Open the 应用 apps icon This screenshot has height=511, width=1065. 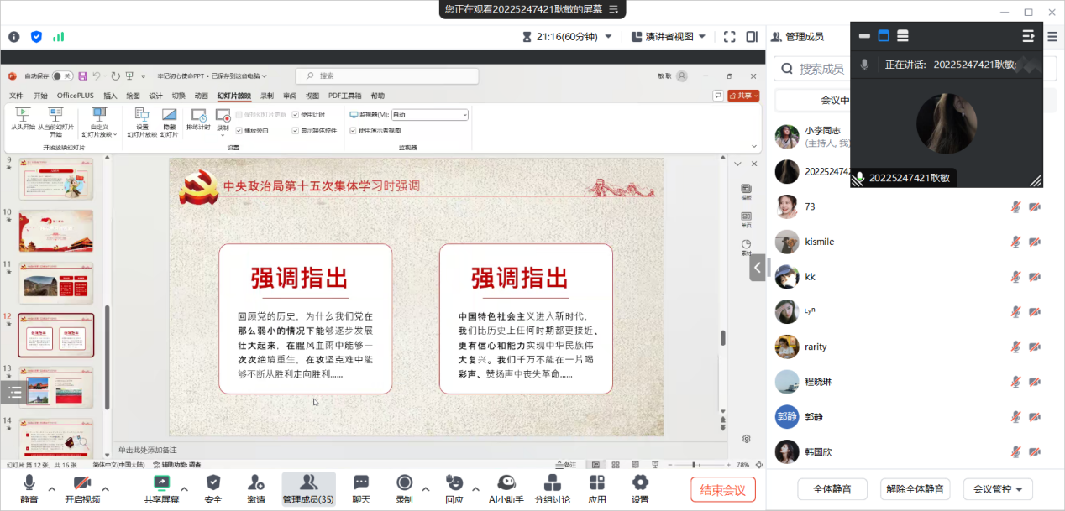pyautogui.click(x=597, y=483)
